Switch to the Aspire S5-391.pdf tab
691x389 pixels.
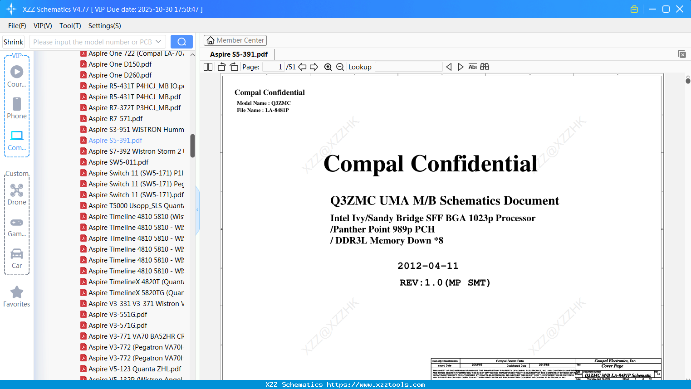(239, 54)
